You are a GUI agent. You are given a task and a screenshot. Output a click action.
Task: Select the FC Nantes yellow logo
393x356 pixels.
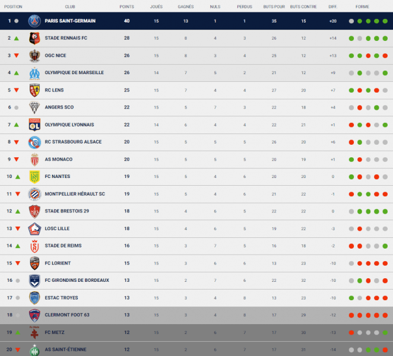[34, 177]
